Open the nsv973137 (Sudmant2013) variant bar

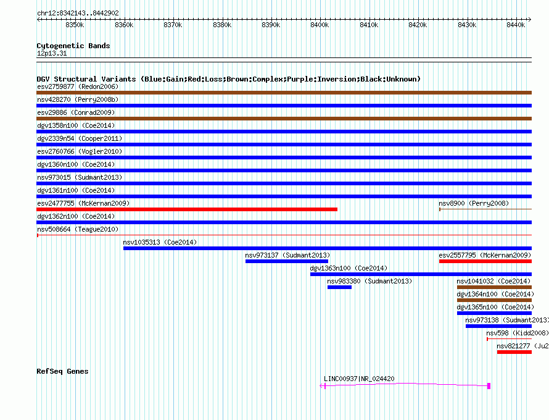(287, 261)
